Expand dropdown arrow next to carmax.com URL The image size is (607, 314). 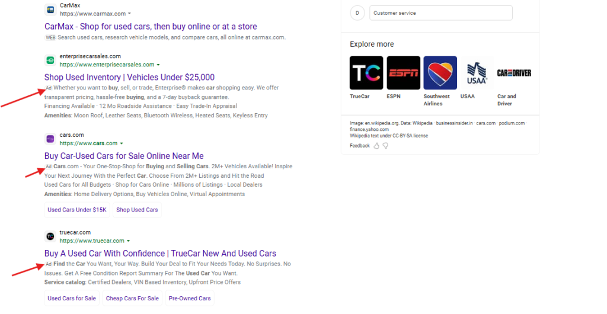click(130, 14)
